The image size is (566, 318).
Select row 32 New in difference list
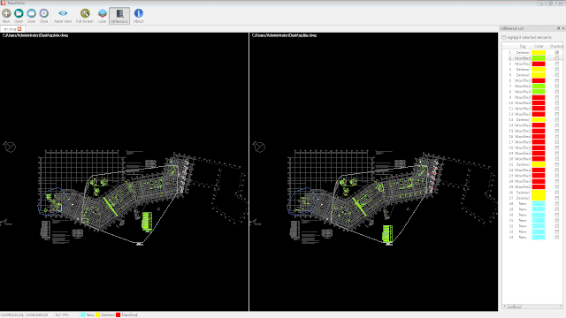point(532,226)
